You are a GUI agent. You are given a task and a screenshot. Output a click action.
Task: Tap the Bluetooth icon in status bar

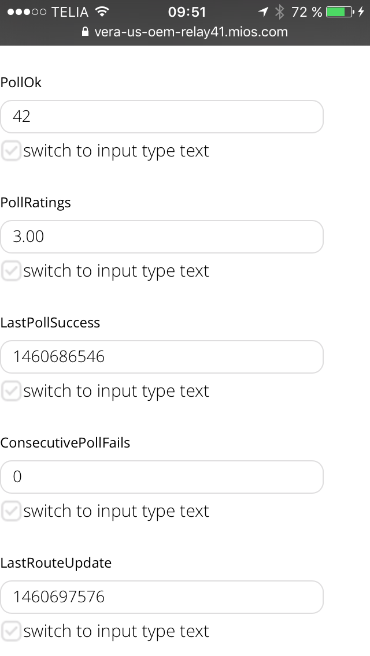point(280,12)
